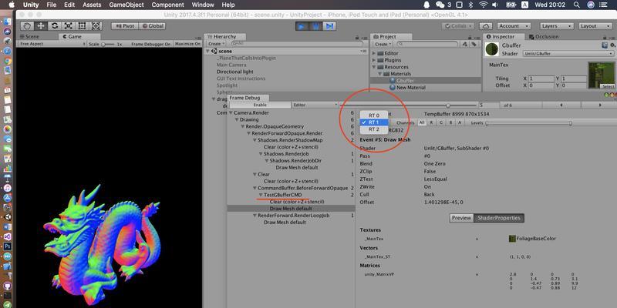Open the notification bell icon in menu bar
Screen dimensions: 617x308
coord(427,5)
